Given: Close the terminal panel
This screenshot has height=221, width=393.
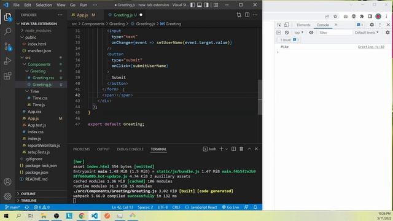Looking at the screenshot, I should coord(256,149).
